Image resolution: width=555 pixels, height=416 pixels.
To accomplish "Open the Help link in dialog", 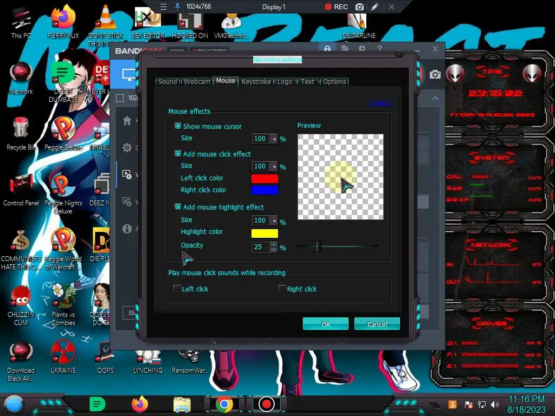I will pyautogui.click(x=380, y=103).
